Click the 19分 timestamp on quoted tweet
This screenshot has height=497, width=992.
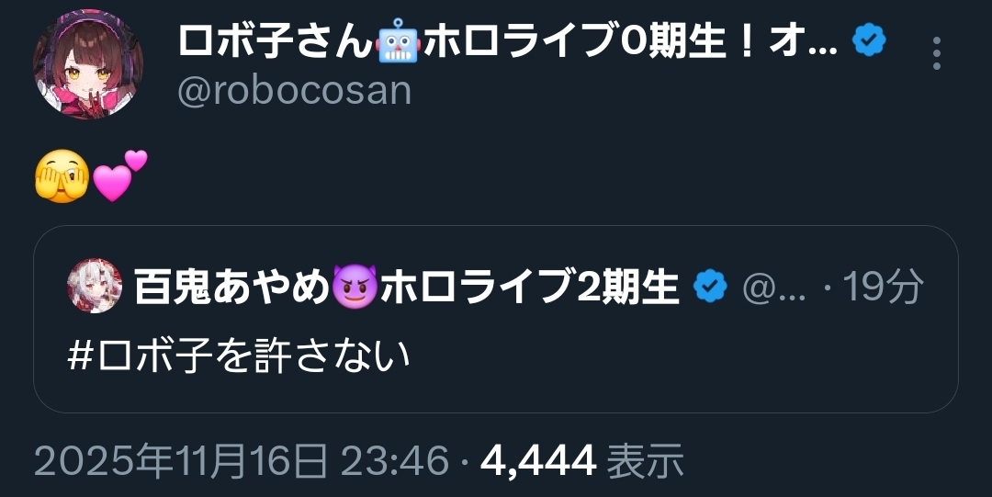pyautogui.click(x=882, y=288)
